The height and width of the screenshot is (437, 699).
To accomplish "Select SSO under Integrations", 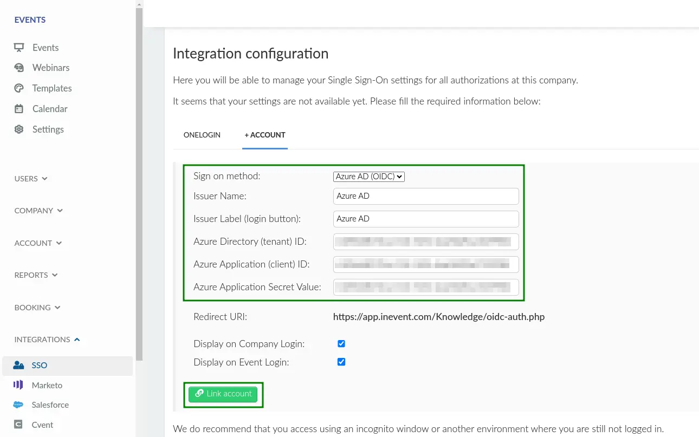I will tap(67, 366).
